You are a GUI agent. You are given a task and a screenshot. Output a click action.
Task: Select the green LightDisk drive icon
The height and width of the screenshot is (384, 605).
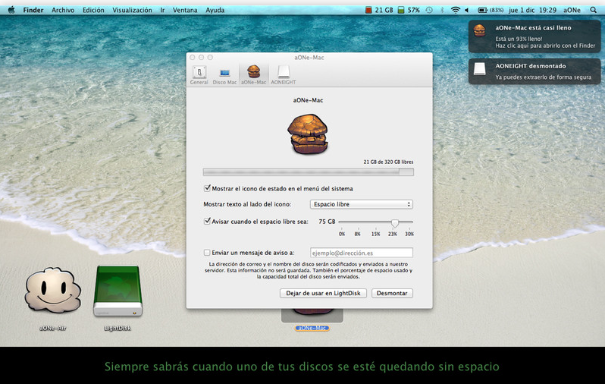(x=118, y=291)
